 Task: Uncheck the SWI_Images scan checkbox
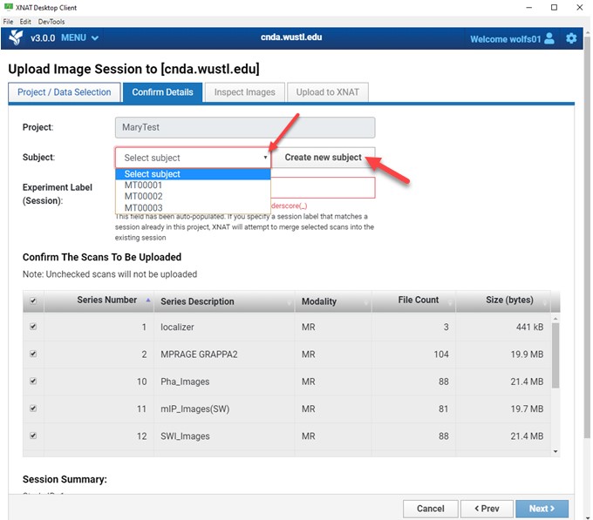(33, 436)
